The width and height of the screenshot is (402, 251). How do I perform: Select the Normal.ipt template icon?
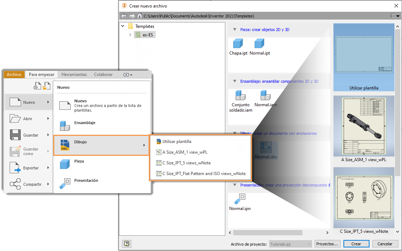259,43
